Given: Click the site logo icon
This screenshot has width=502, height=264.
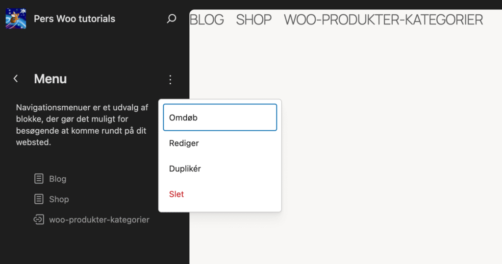Looking at the screenshot, I should pyautogui.click(x=16, y=19).
